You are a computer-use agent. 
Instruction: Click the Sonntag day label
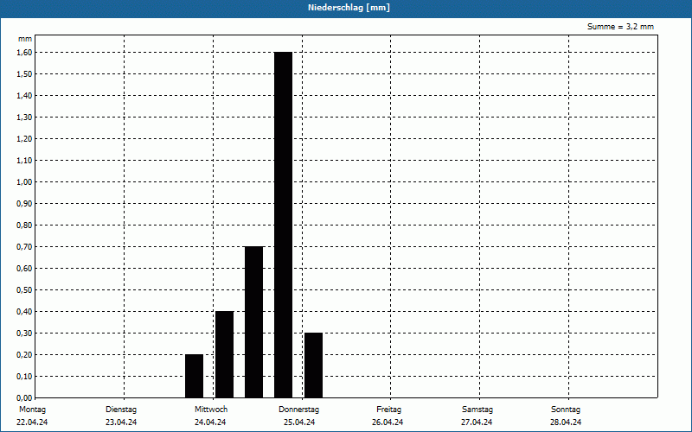click(566, 410)
